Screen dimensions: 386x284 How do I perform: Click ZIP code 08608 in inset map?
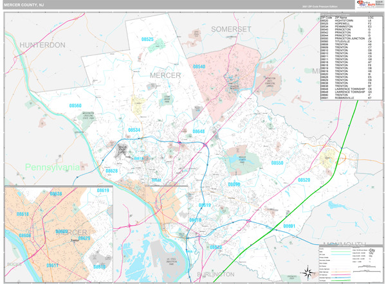(25, 236)
